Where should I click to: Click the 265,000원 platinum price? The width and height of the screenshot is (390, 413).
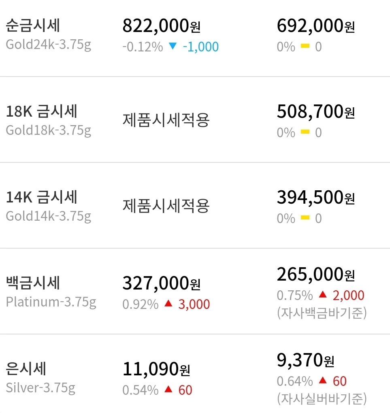click(316, 275)
